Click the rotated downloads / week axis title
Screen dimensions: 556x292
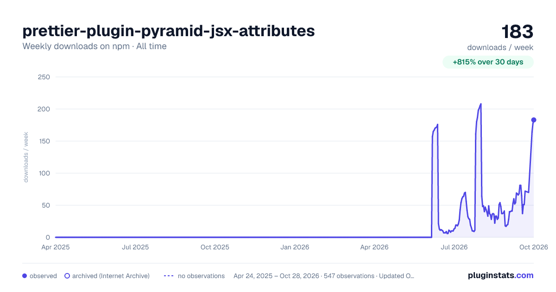(26, 157)
